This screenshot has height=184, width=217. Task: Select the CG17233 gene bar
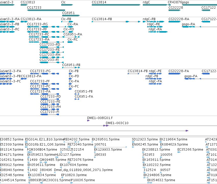(x=46, y=10)
